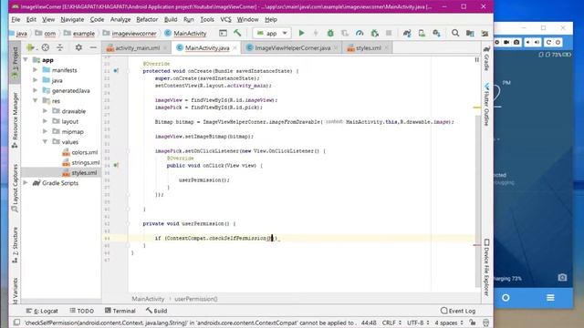Open Gradle side panel

click(486, 58)
